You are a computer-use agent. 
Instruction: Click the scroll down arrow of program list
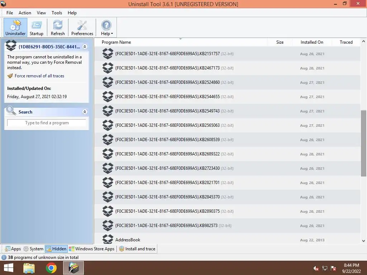363,241
